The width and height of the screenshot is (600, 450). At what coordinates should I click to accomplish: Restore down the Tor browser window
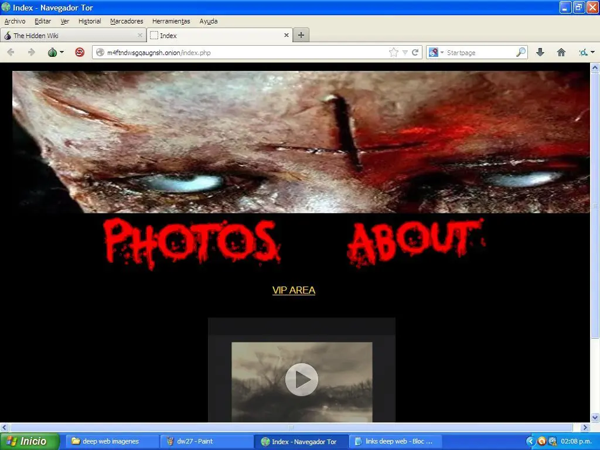(x=579, y=7)
